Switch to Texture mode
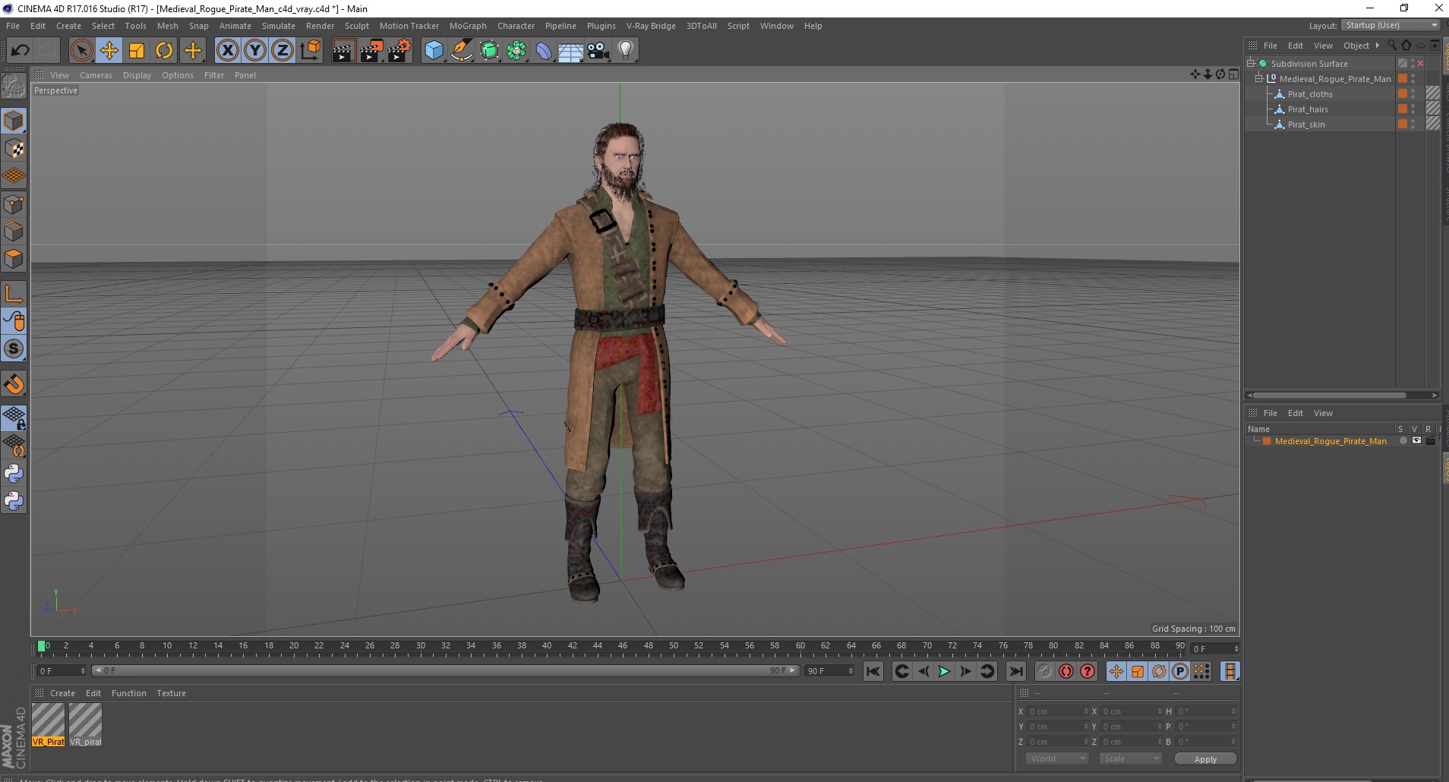This screenshot has width=1449, height=782. [14, 149]
